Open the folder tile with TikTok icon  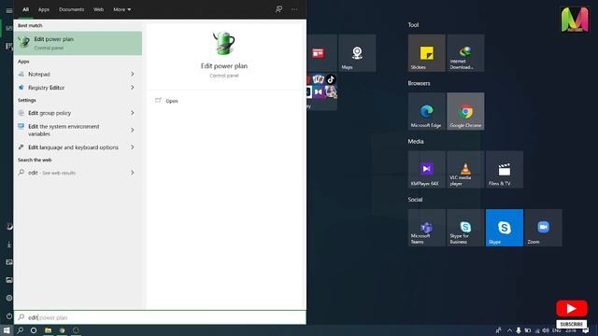pos(321,92)
